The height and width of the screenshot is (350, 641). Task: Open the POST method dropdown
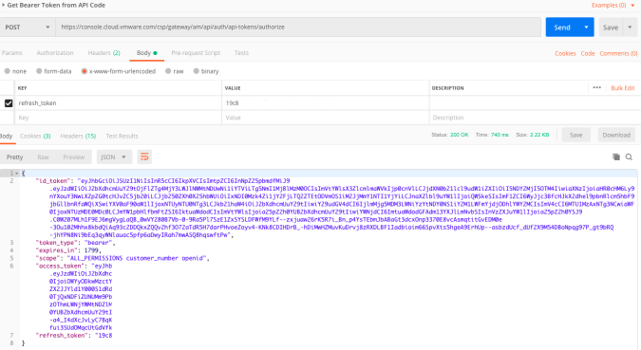click(x=27, y=28)
